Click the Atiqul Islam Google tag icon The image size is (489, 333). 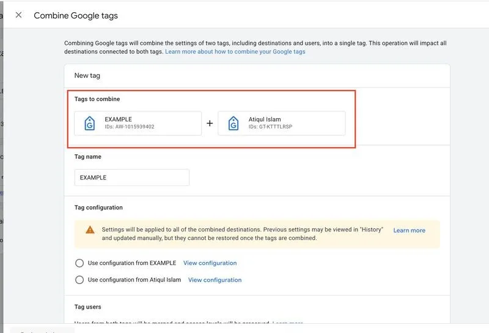coord(233,123)
